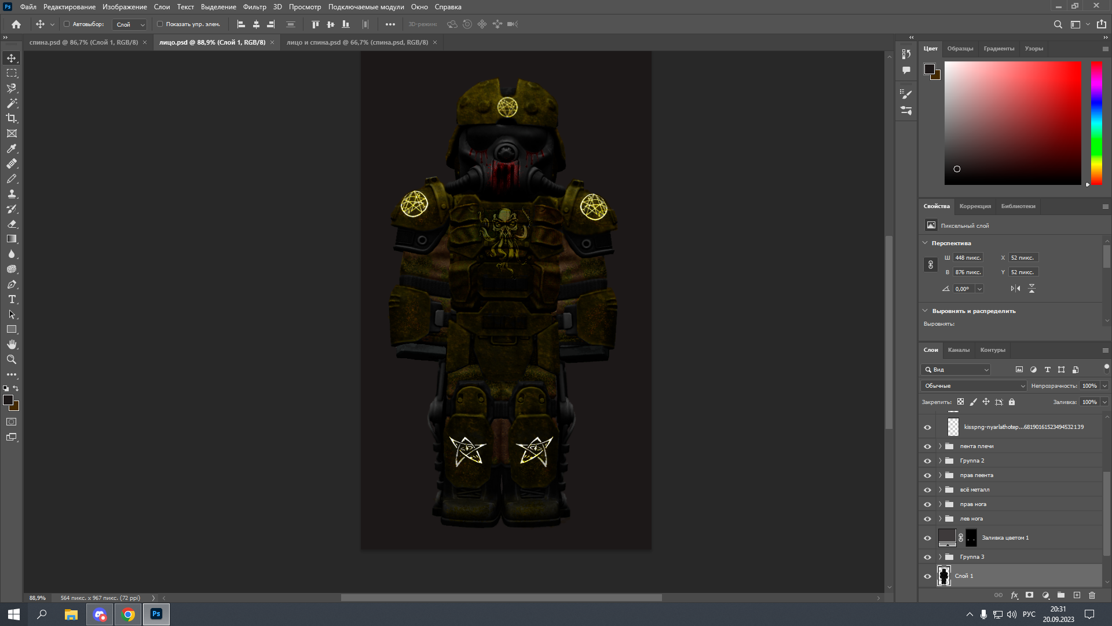Viewport: 1112px width, 626px height.
Task: Enable the Автовыбор checkbox
Action: 67,24
